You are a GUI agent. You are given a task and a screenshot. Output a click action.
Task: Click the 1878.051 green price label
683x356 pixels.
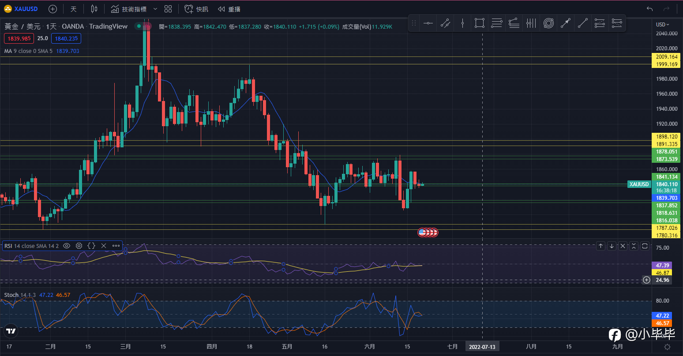pos(667,152)
